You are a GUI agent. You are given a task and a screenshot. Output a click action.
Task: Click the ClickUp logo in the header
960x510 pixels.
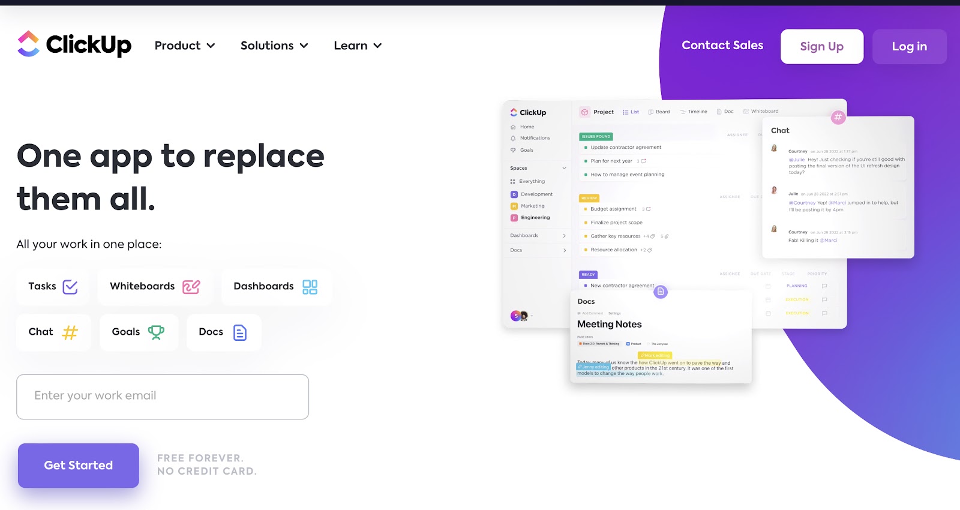[x=74, y=44]
